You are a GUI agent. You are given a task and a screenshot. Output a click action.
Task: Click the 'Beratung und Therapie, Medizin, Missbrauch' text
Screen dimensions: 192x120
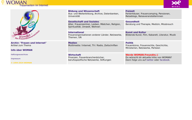[149, 24]
